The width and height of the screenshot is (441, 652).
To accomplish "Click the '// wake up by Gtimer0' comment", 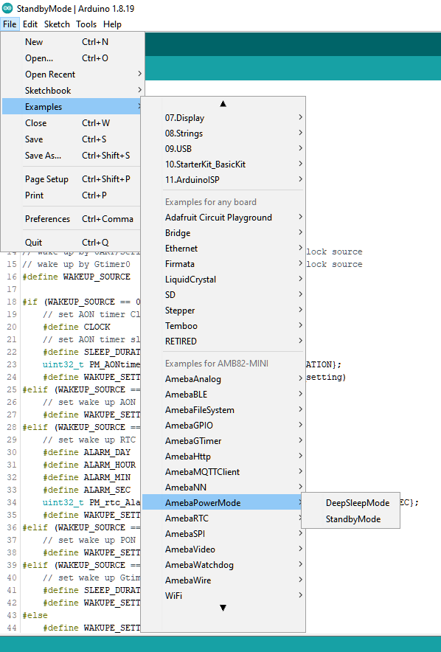I will 77,265.
